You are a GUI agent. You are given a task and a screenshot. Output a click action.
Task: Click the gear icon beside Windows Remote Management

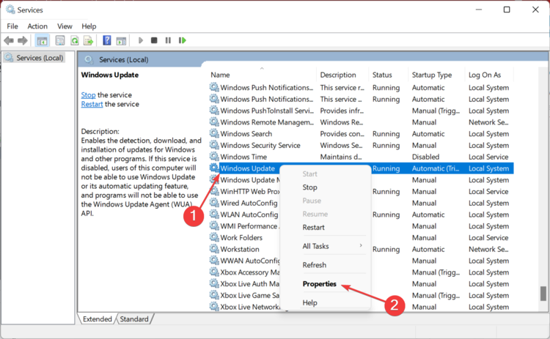214,122
